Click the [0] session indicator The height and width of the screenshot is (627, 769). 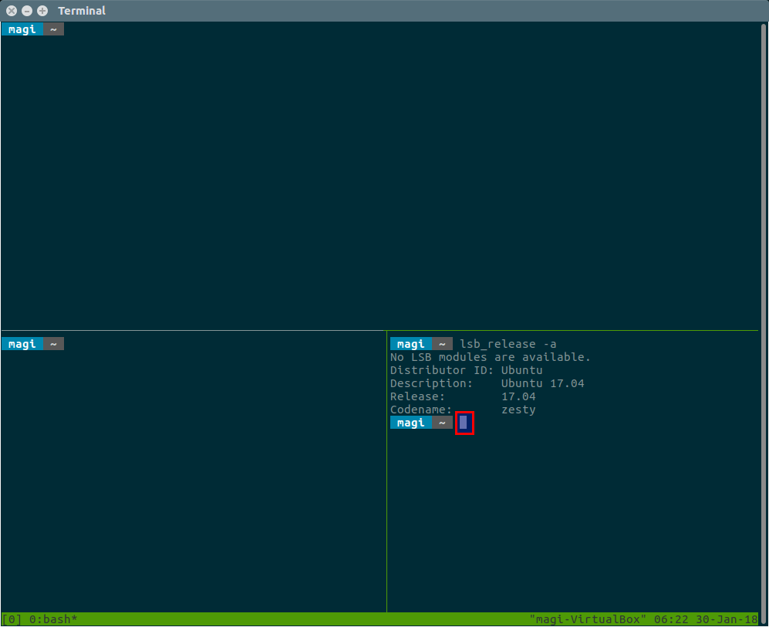(x=12, y=619)
